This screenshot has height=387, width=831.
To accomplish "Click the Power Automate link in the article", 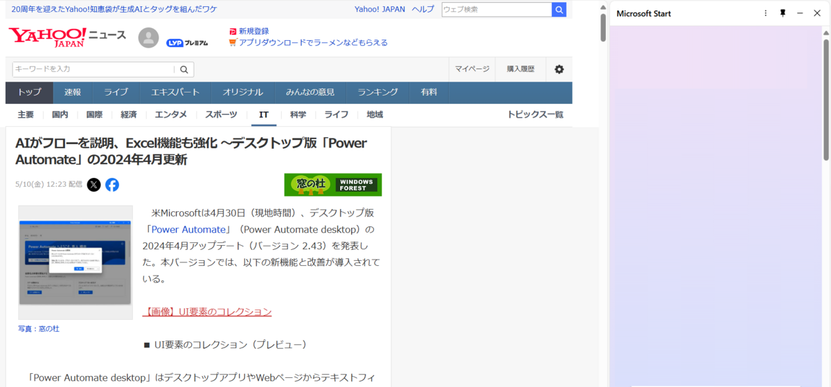I will (187, 229).
